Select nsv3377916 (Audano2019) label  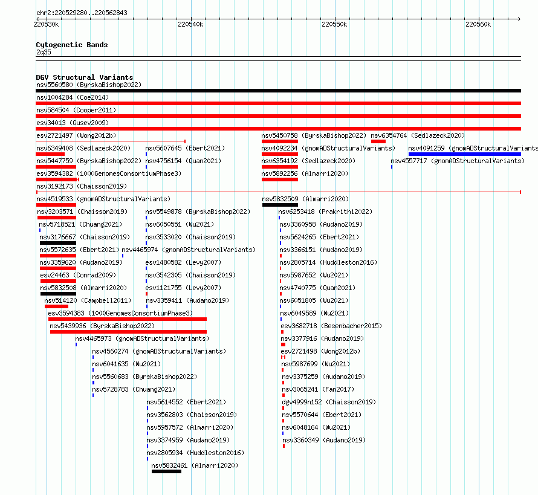click(x=322, y=338)
